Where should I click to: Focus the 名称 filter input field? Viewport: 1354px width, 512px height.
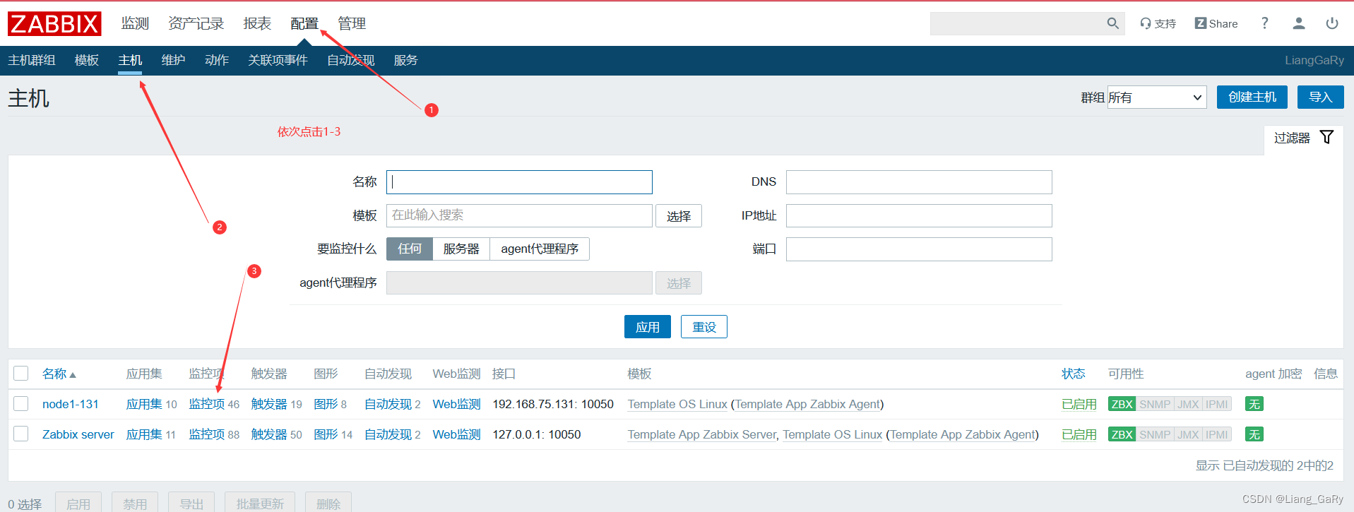pos(519,182)
